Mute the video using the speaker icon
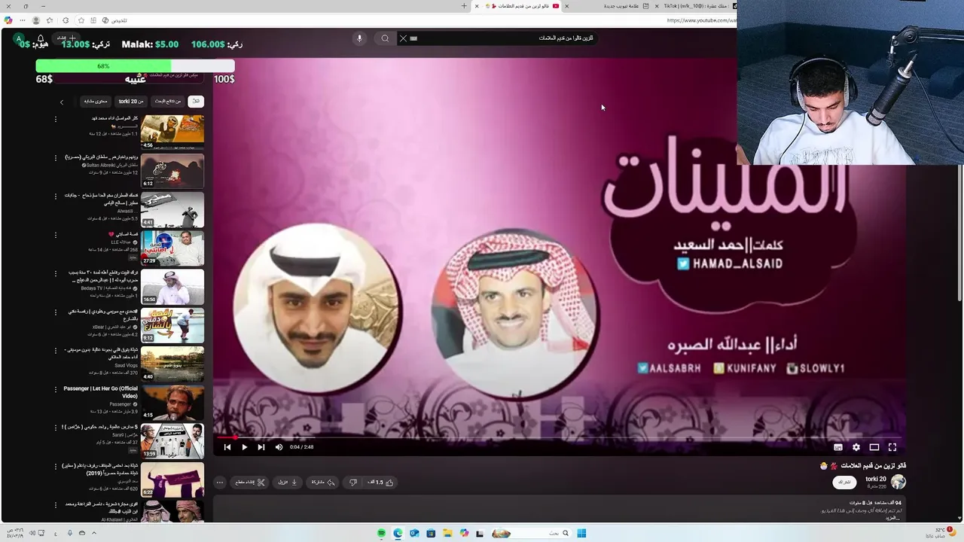Viewport: 964px width, 542px height. 279,447
